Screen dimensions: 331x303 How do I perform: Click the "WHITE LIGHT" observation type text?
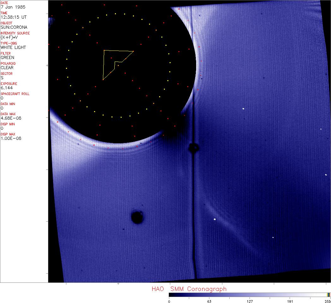[x=13, y=47]
